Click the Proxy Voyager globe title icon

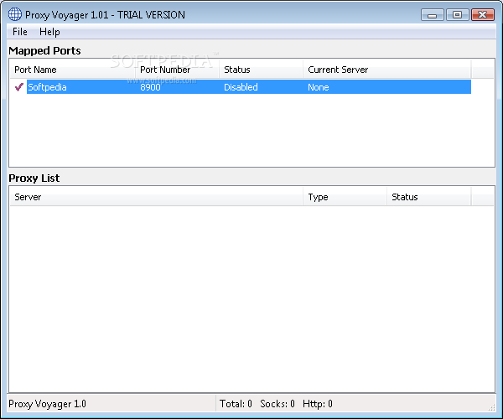pyautogui.click(x=15, y=14)
